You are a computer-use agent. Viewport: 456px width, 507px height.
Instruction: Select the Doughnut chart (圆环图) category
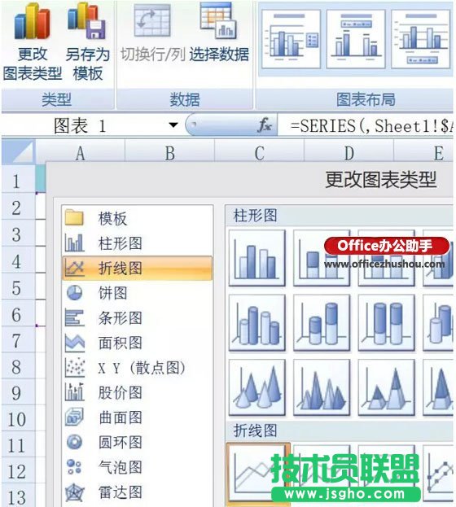point(138,443)
